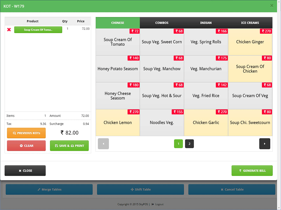Go to previous menu page arrow

coord(103,144)
